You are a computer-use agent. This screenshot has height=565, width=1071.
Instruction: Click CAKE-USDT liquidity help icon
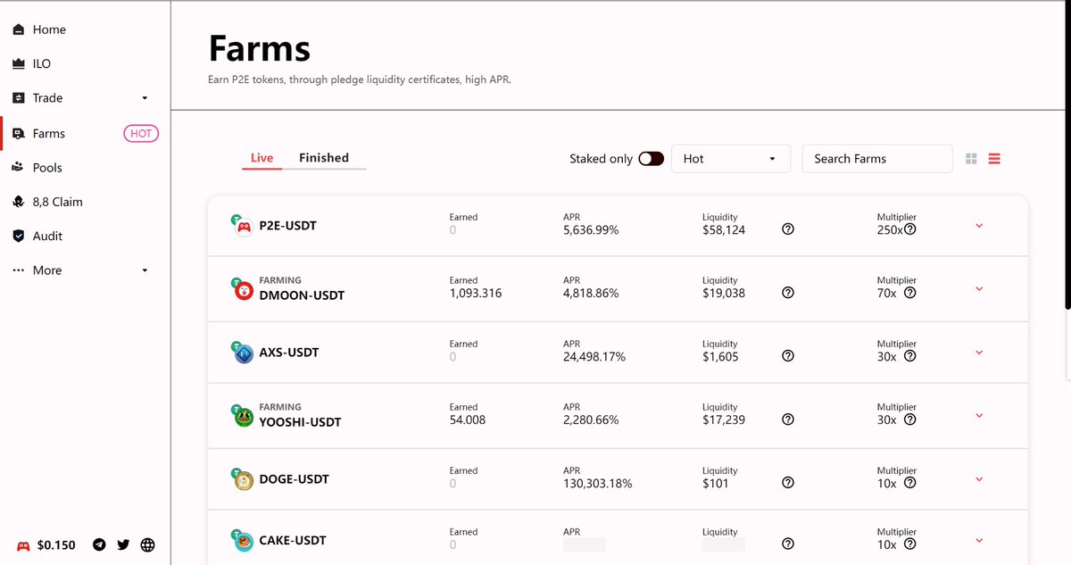[x=788, y=544]
